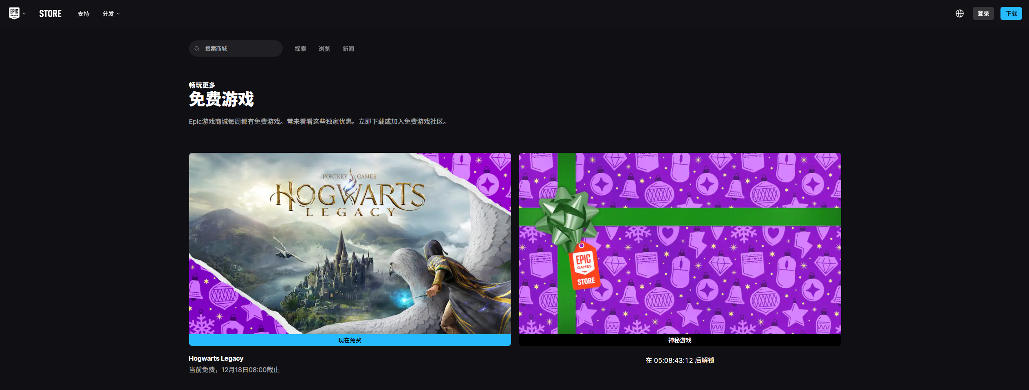Click the 神秘游戏 label bar

pos(680,340)
